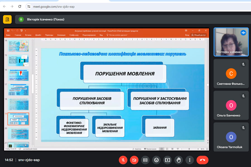Select Вікторія Ісаченко video tile

click(231, 42)
